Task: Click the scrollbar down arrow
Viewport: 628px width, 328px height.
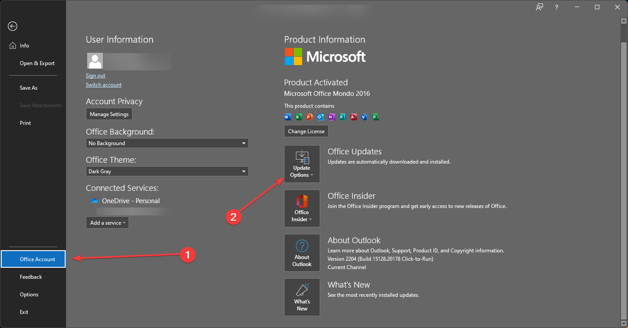Action: coord(624,323)
